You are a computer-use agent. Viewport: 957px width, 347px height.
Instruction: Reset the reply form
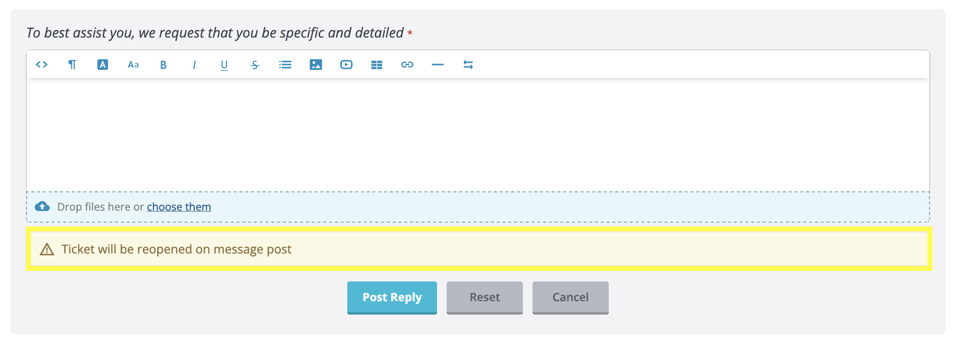[484, 297]
